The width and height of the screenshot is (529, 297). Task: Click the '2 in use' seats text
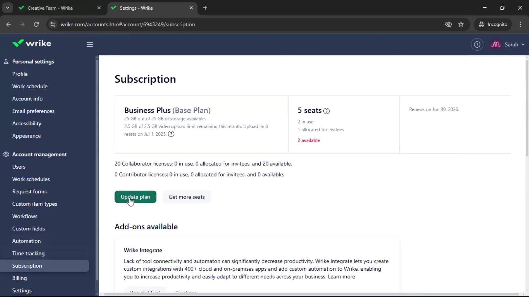[x=305, y=122]
